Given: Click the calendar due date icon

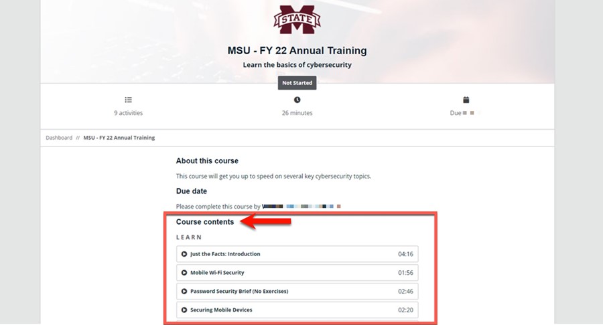Looking at the screenshot, I should tap(466, 100).
